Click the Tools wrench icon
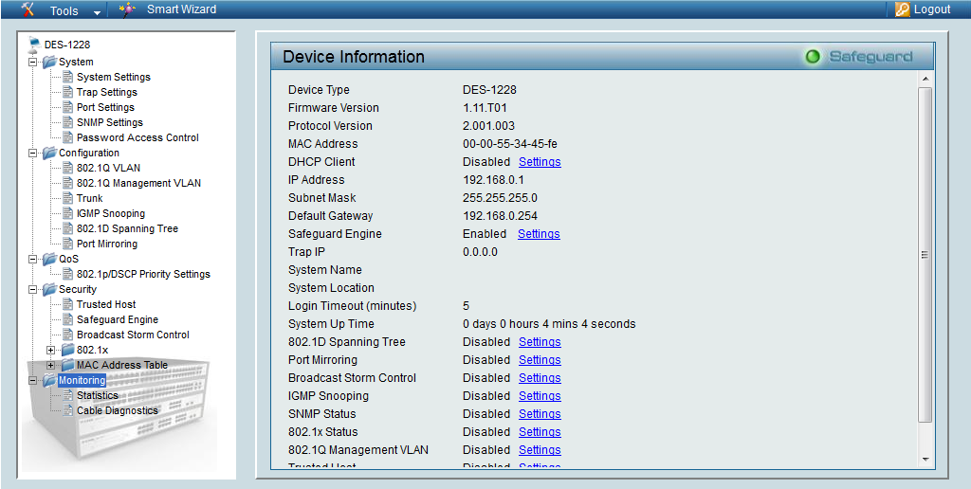 [x=27, y=9]
